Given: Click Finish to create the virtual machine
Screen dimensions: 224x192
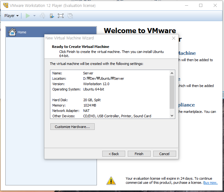Looking at the screenshot, I should (139, 154).
